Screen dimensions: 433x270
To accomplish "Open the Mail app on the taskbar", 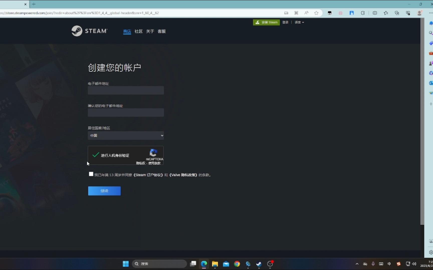I will tap(226, 264).
